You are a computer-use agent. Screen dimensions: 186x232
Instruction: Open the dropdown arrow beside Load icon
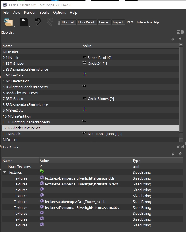point(15,26)
